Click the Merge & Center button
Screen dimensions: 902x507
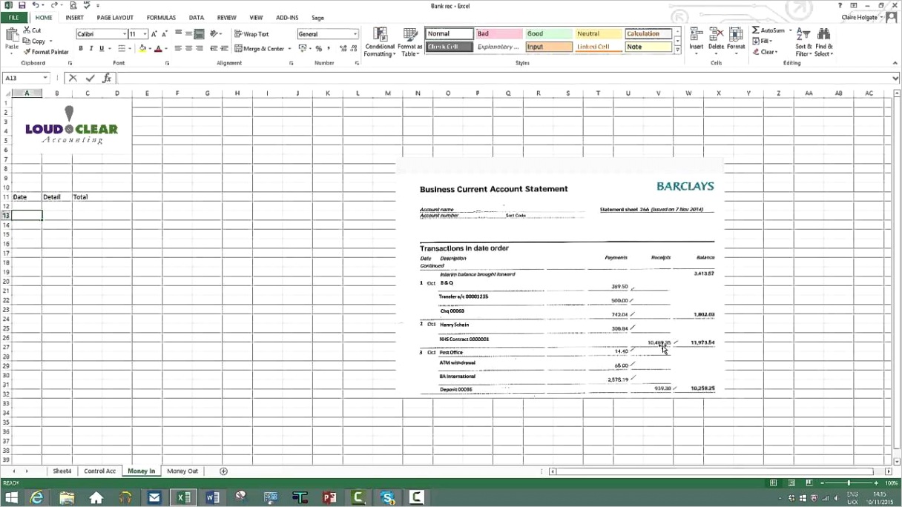[x=260, y=49]
